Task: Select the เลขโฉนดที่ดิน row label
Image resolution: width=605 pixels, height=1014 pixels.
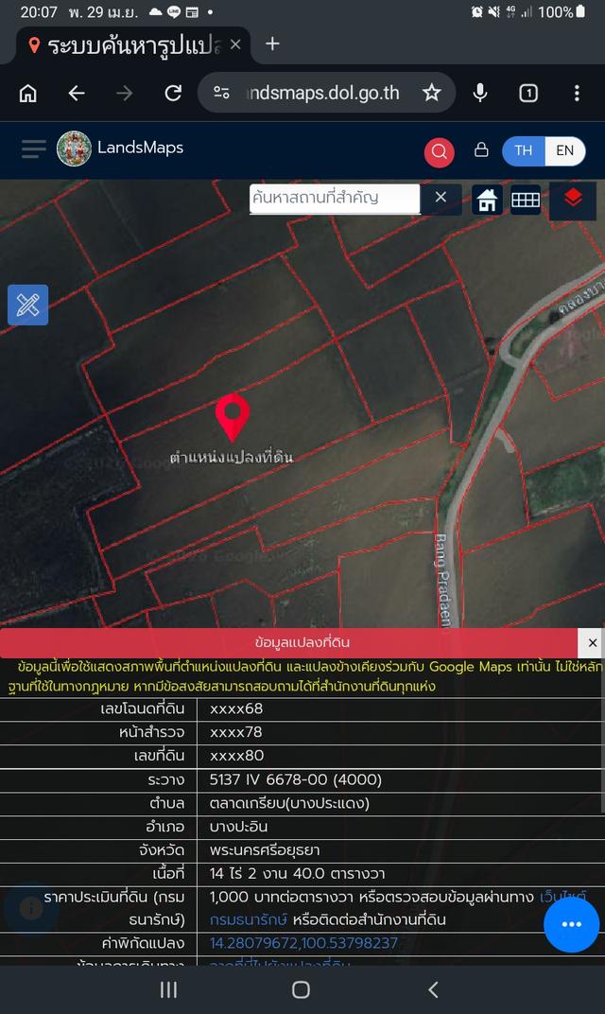Action: pyautogui.click(x=142, y=708)
